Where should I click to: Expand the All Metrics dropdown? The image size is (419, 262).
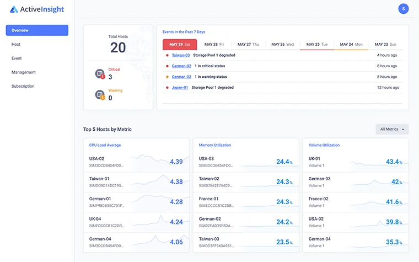pyautogui.click(x=391, y=129)
